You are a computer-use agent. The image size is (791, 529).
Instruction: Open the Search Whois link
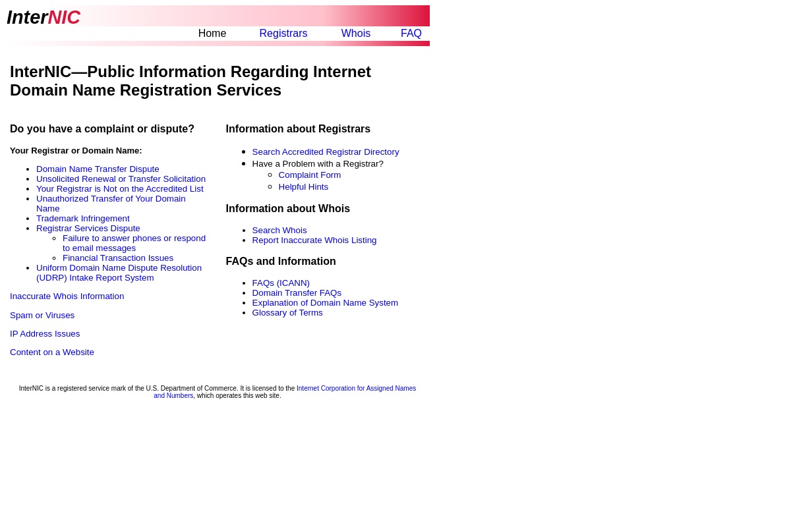(279, 231)
